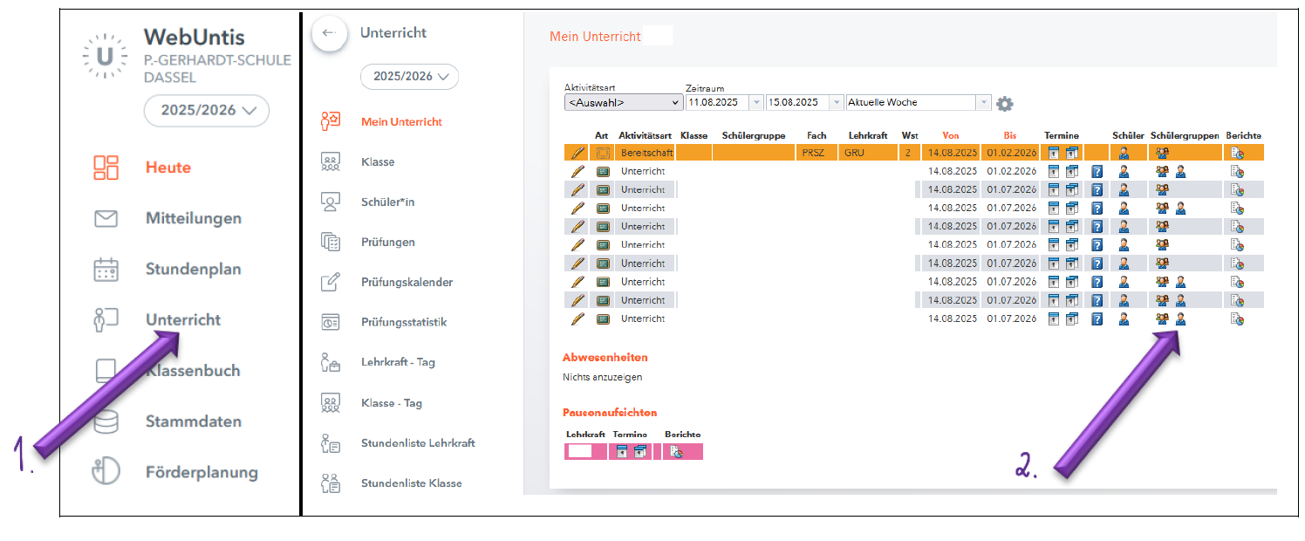Click the Von column header to sort
Image resolution: width=1305 pixels, height=541 pixels.
point(950,136)
